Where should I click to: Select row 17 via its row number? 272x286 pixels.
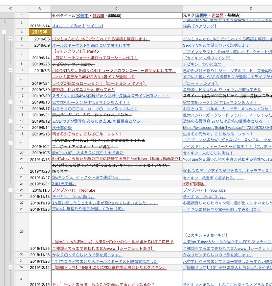point(22,127)
